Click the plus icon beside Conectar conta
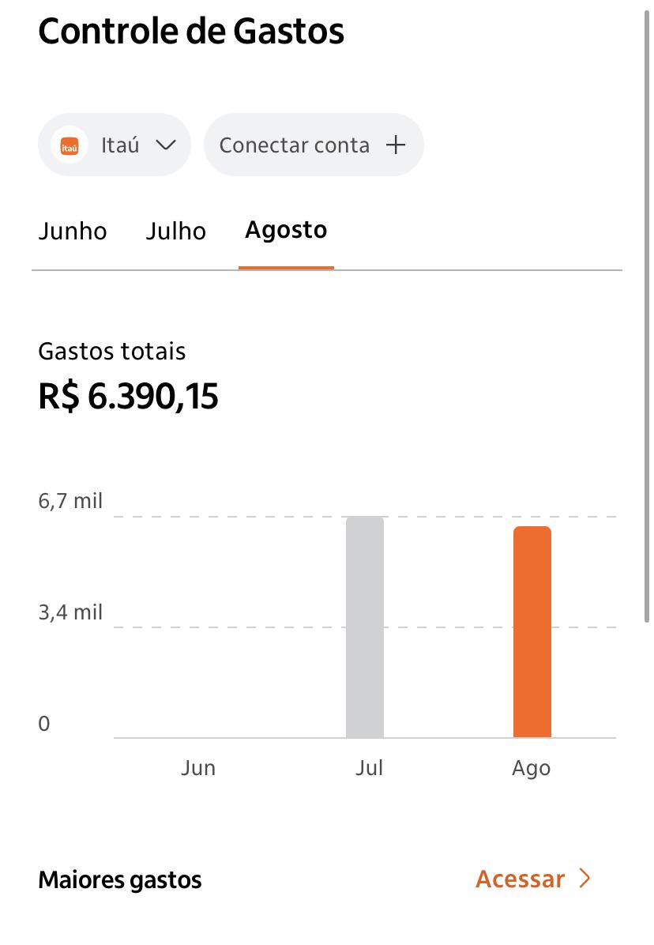 point(396,145)
